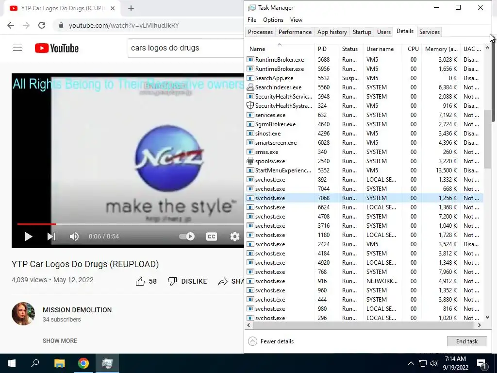Open Task Manager File menu
497x373 pixels.
[x=252, y=19]
